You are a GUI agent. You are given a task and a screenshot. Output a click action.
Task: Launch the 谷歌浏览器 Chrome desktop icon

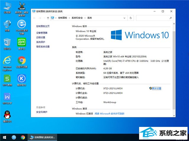[22, 62]
